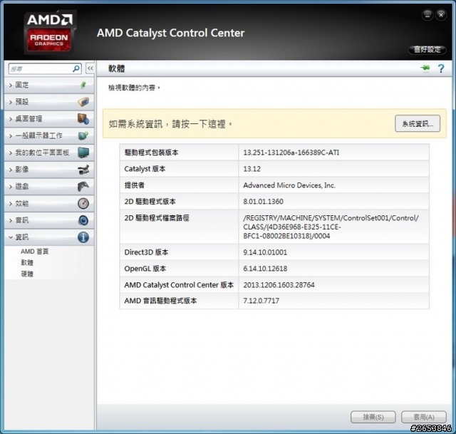The width and height of the screenshot is (456, 434).
Task: Click the 一般顯示器工作 display icon
Action: point(83,135)
